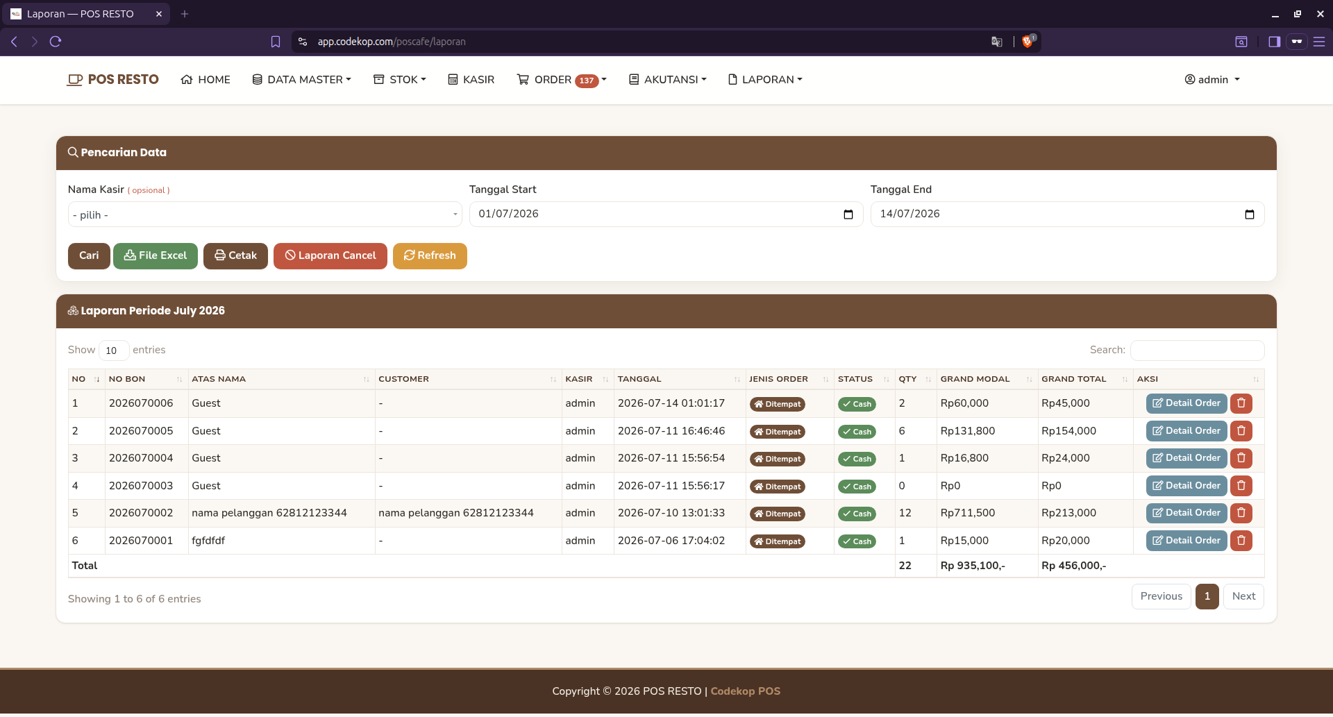Delete order 2026070006 with trash icon
The image size is (1333, 717).
(x=1241, y=403)
